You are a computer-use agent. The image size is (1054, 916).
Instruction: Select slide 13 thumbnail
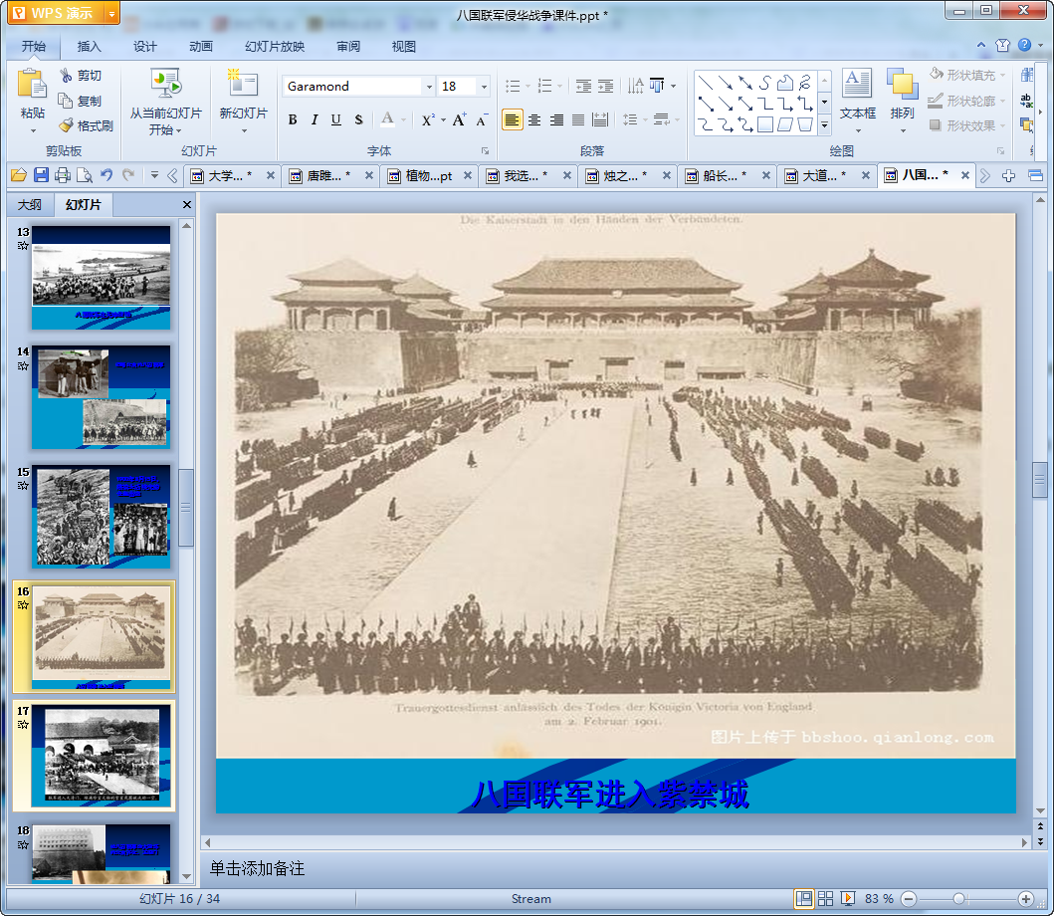coord(101,277)
